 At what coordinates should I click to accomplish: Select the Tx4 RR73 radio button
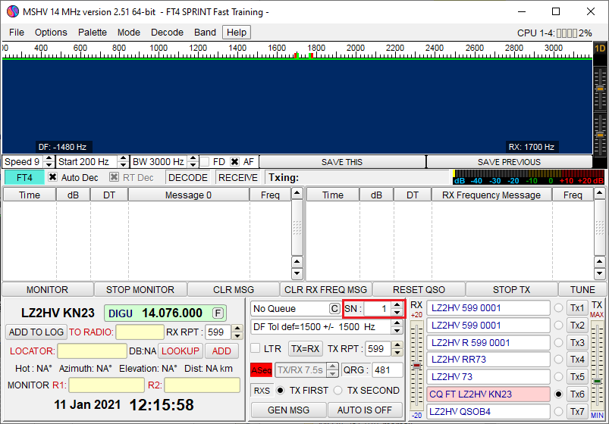pos(558,360)
